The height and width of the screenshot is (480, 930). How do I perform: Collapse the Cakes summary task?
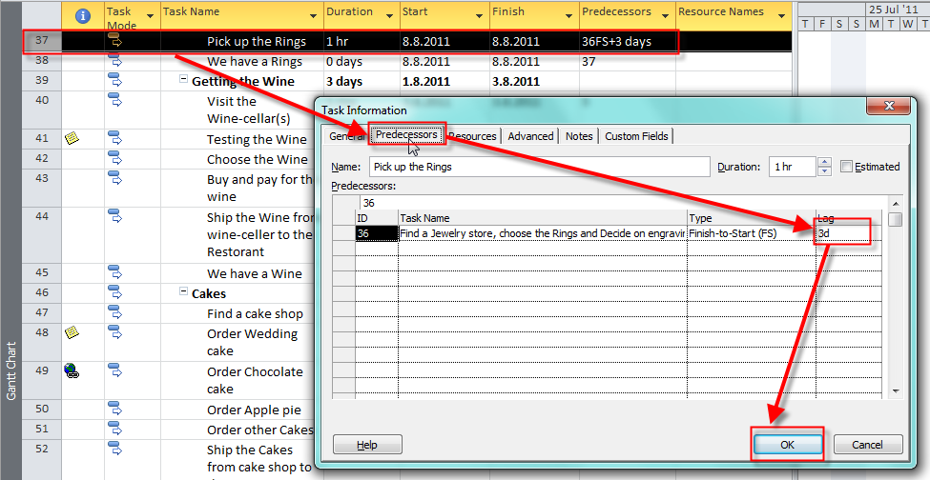tap(183, 293)
